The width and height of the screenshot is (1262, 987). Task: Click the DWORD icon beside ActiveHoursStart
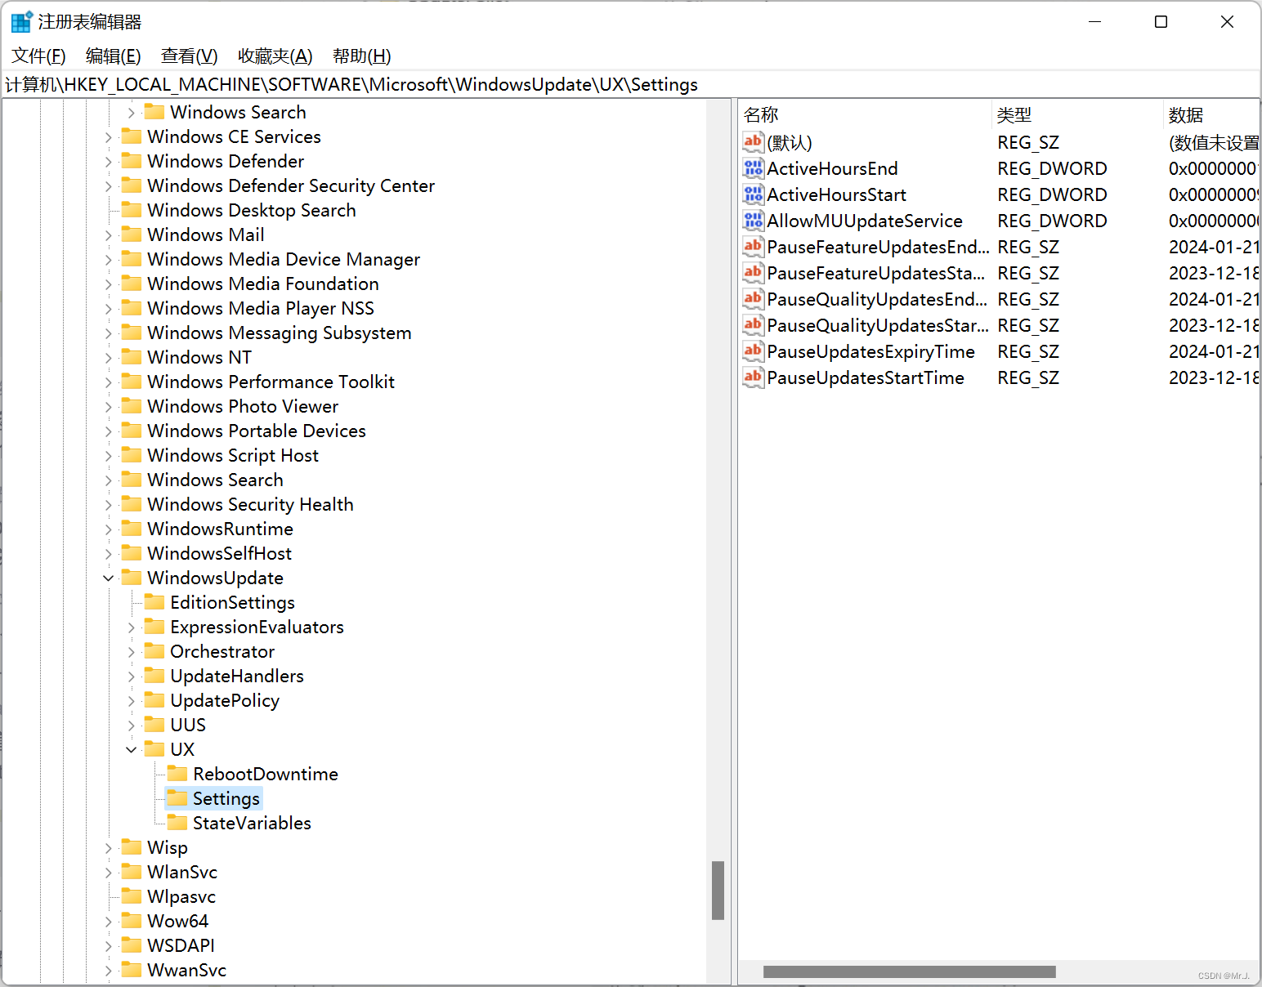point(753,194)
